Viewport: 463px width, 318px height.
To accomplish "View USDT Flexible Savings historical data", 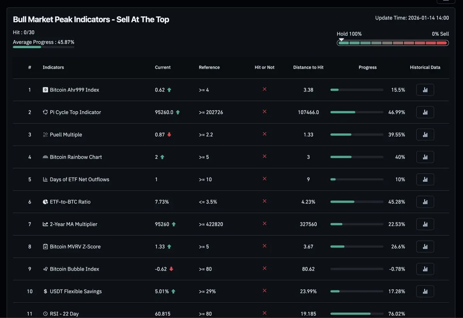I will pyautogui.click(x=425, y=291).
